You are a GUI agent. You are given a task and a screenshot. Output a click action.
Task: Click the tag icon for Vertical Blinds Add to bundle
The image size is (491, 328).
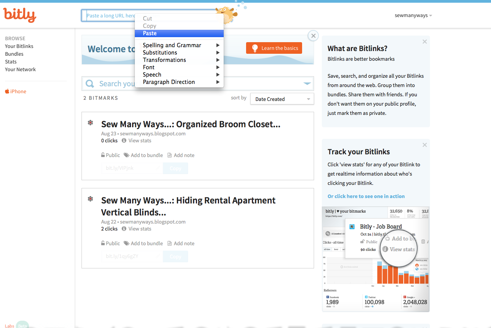tap(126, 243)
